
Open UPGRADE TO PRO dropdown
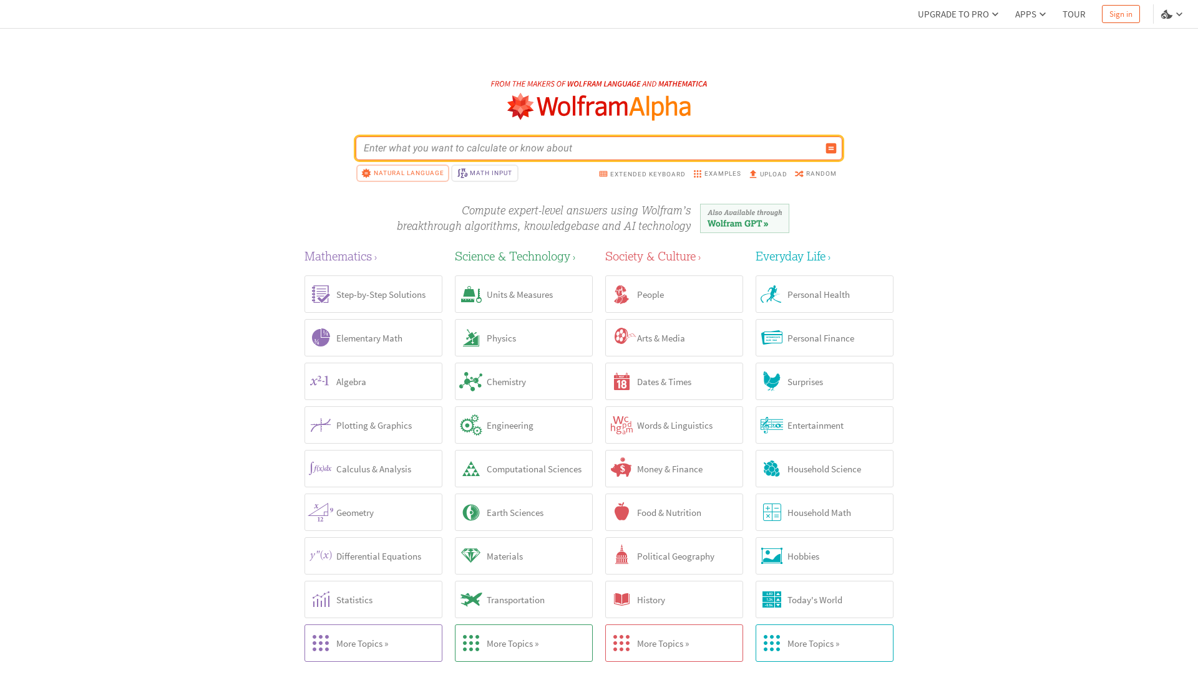point(957,14)
